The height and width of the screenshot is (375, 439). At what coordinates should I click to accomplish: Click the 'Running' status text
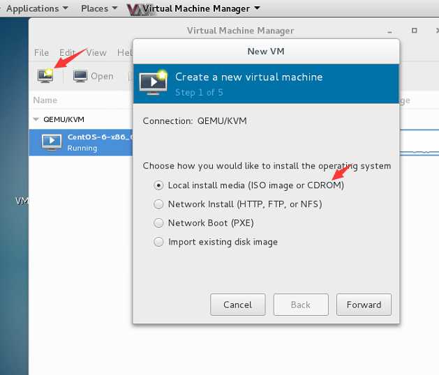coord(82,148)
